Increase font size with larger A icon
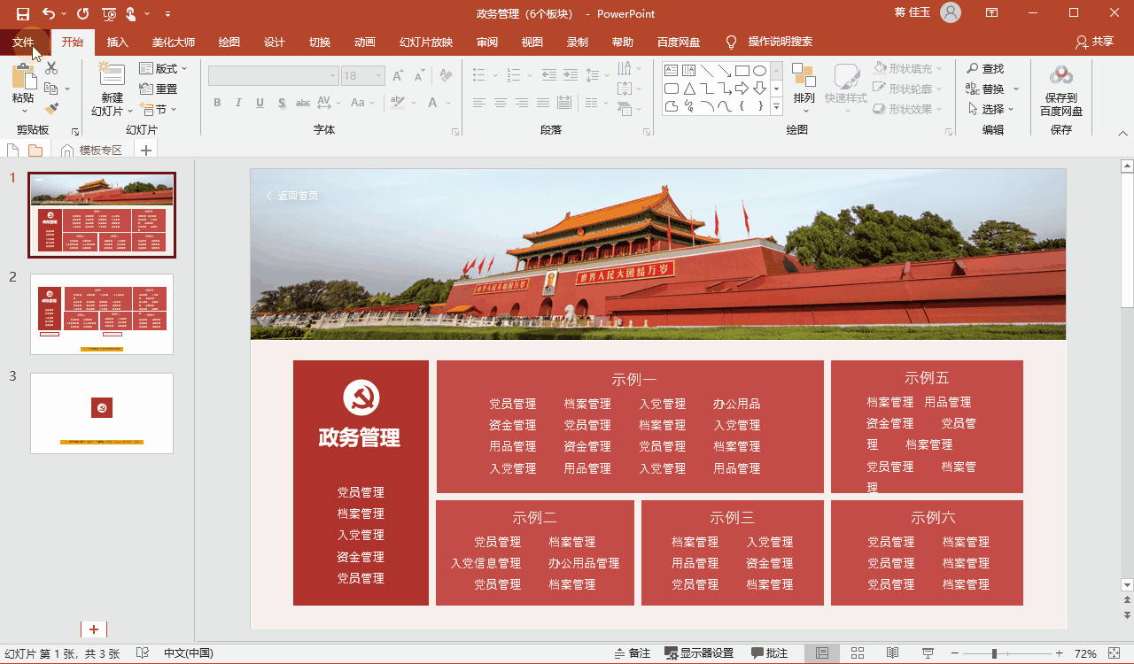 398,76
